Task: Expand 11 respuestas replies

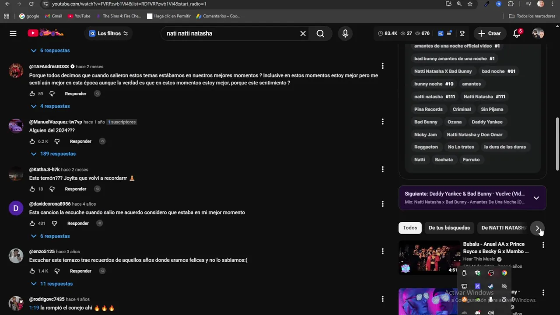Action: tap(52, 283)
